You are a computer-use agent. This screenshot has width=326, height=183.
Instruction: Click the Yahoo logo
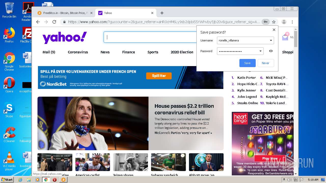coord(65,38)
